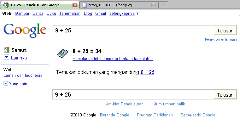Open Beranda Google footer link
The height and width of the screenshot is (129, 240).
click(x=114, y=115)
